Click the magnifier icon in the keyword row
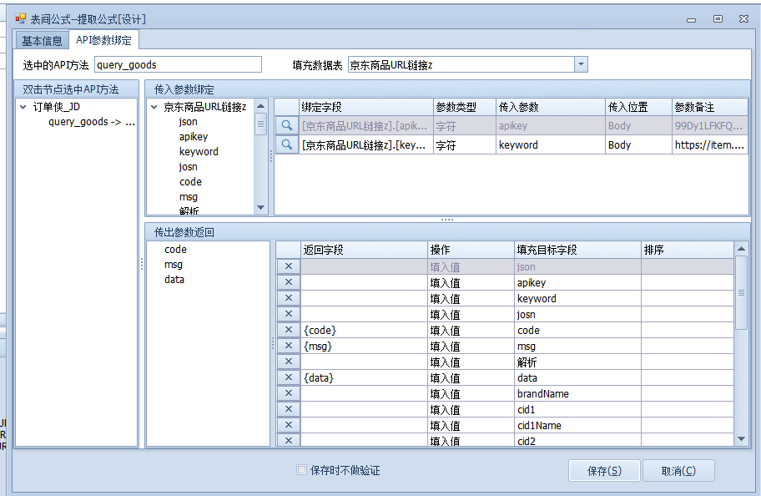This screenshot has width=761, height=496. [x=286, y=144]
